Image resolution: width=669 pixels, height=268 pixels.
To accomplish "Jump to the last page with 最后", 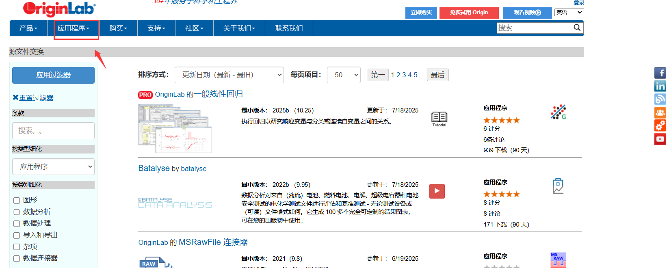I will point(437,75).
